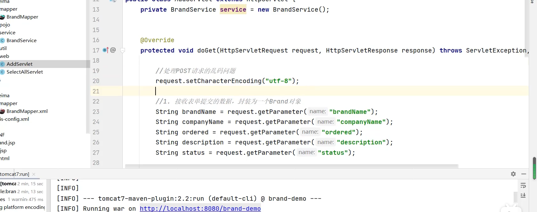Select the html file entry in the tree
This screenshot has width=537, height=212.
pos(5,158)
